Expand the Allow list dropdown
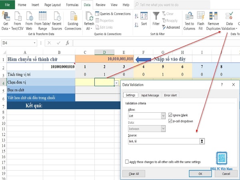This screenshot has width=240, height=180. click(163, 116)
